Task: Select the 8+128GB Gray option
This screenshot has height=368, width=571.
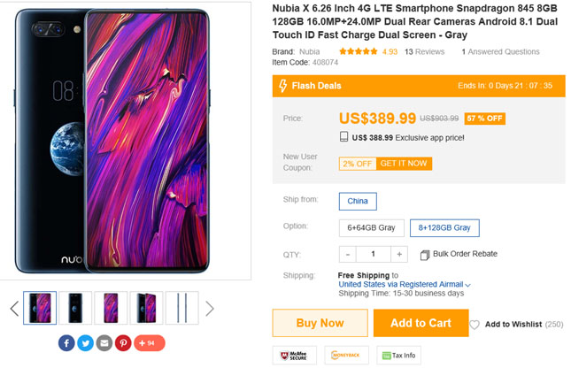Action: pyautogui.click(x=444, y=227)
